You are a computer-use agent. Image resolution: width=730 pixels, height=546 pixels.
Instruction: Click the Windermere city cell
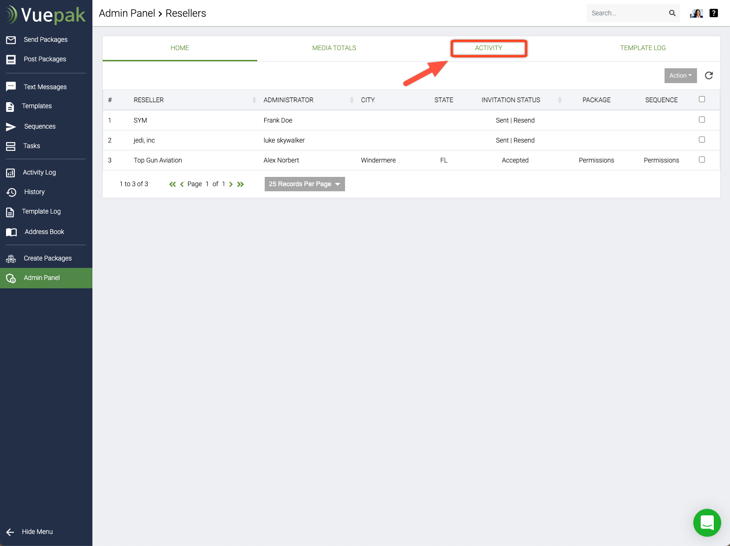pos(378,161)
